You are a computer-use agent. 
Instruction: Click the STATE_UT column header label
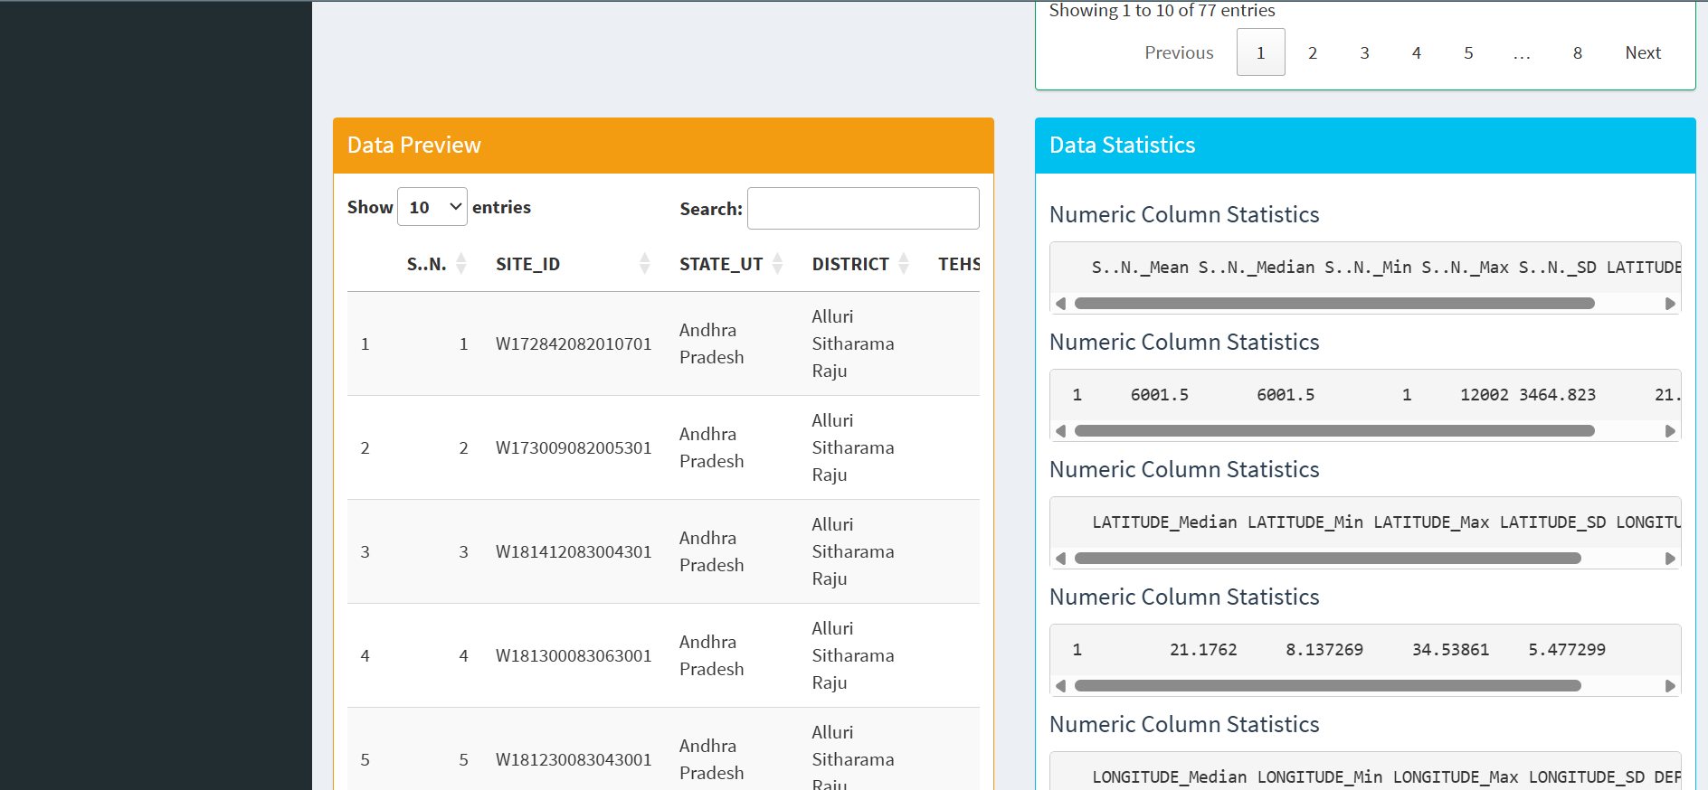[721, 264]
